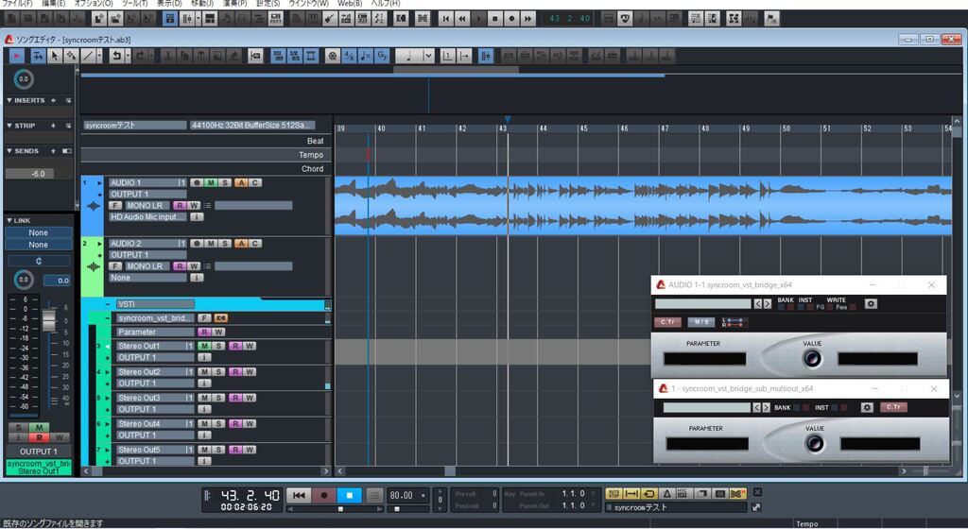This screenshot has height=529, width=968.
Task: Return to start in bottom transport bar
Action: click(299, 495)
